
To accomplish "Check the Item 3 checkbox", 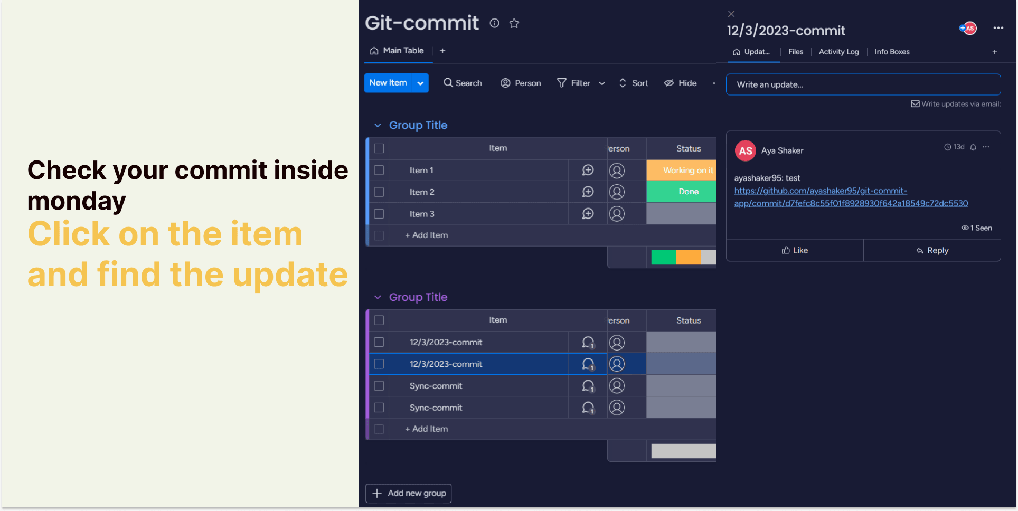I will pyautogui.click(x=379, y=213).
